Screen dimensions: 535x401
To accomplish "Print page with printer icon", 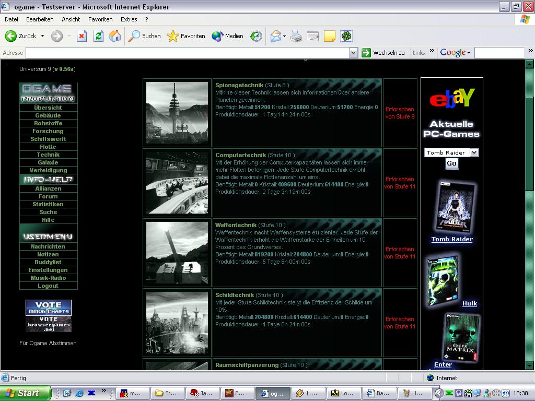I will tap(296, 36).
